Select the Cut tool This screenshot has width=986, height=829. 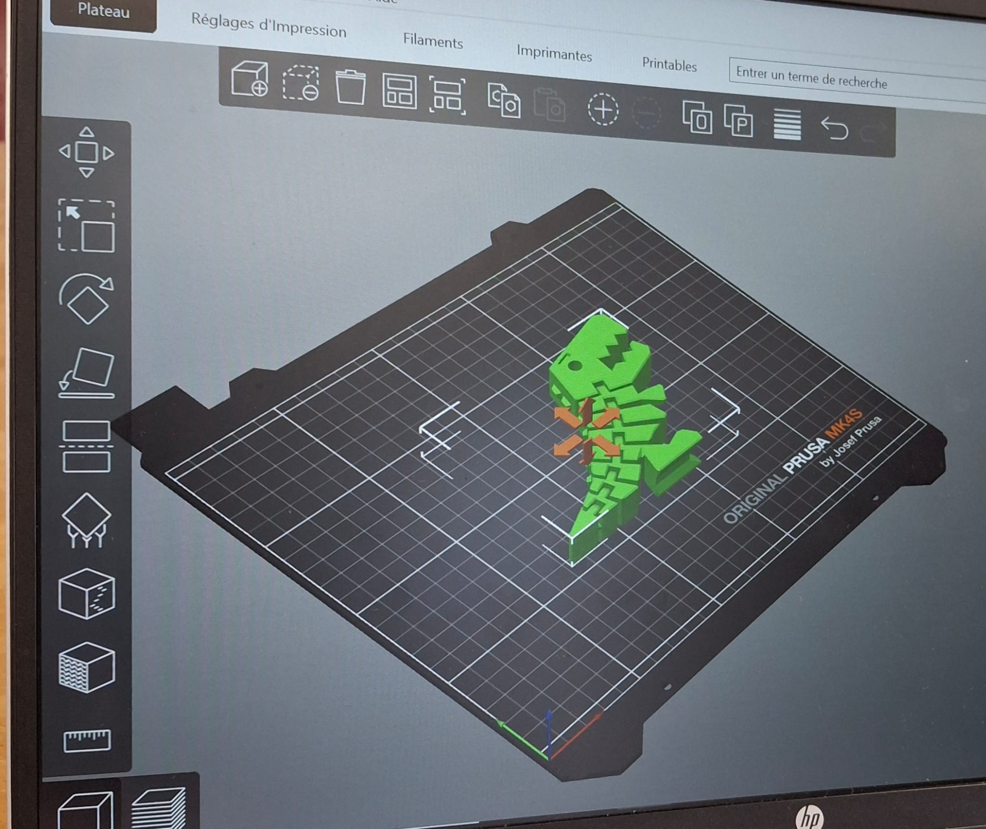click(x=87, y=446)
